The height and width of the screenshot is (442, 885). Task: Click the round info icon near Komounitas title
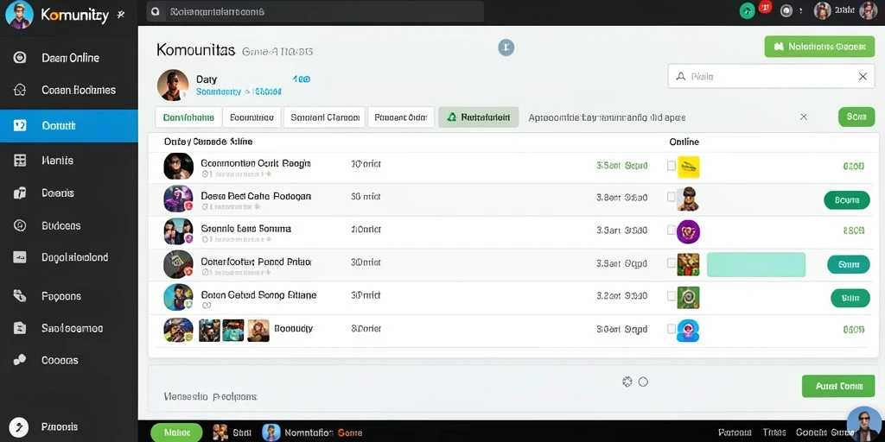(x=506, y=48)
